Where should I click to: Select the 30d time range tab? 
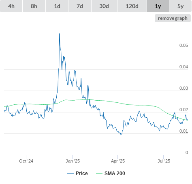pyautogui.click(x=104, y=6)
